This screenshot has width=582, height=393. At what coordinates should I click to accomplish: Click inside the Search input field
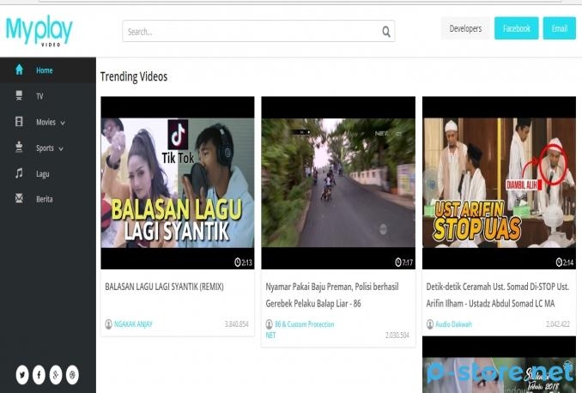[249, 32]
